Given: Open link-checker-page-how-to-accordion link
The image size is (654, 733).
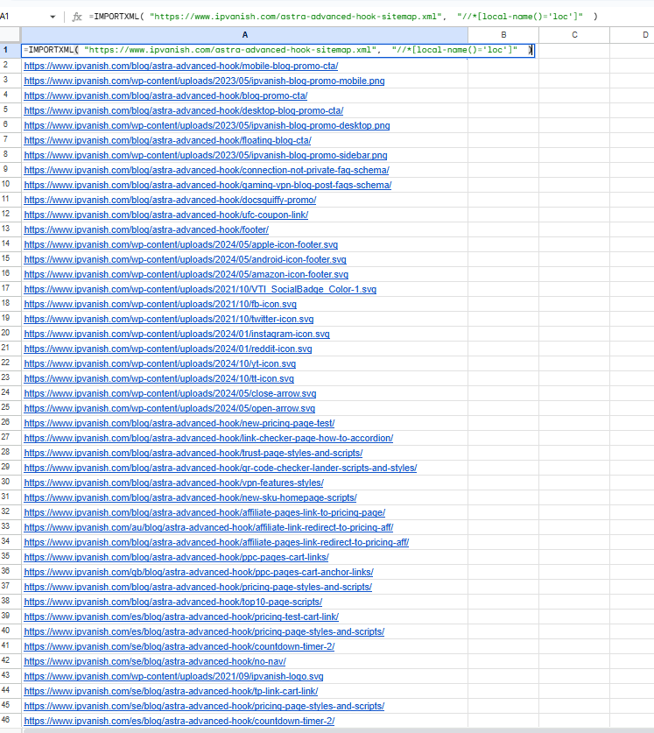Looking at the screenshot, I should click(208, 439).
